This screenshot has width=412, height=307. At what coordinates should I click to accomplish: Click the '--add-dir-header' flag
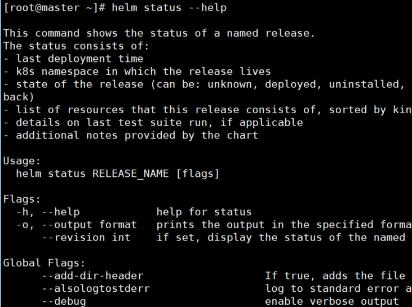click(x=93, y=276)
